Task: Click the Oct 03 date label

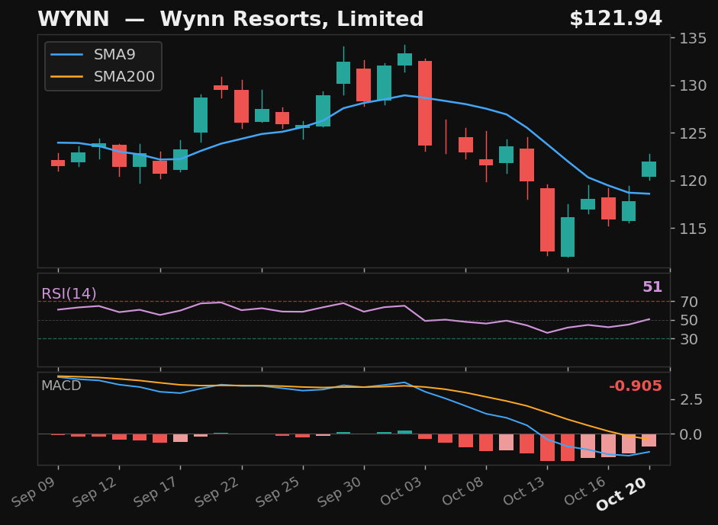Action: point(402,491)
